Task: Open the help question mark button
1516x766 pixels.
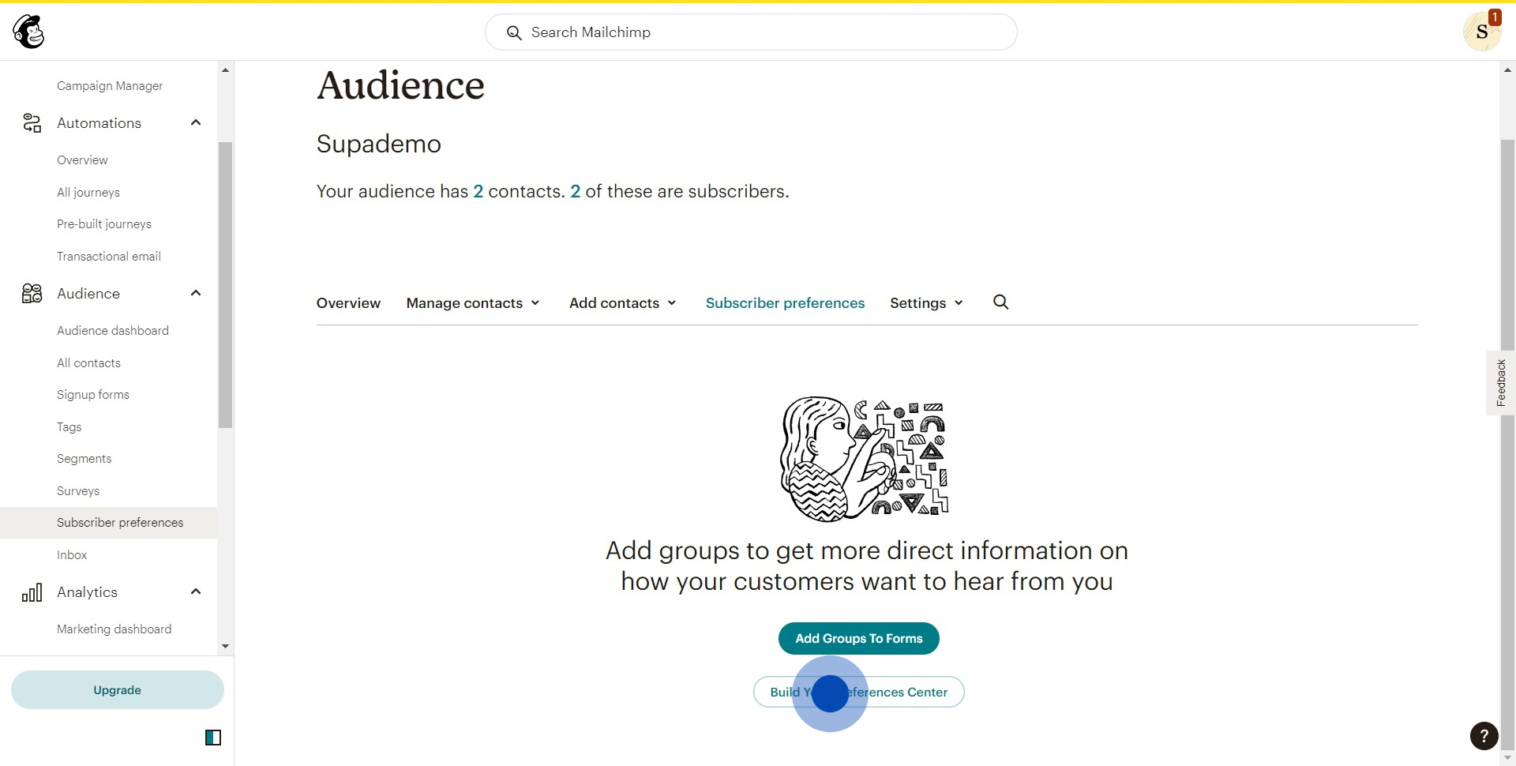Action: click(x=1484, y=736)
